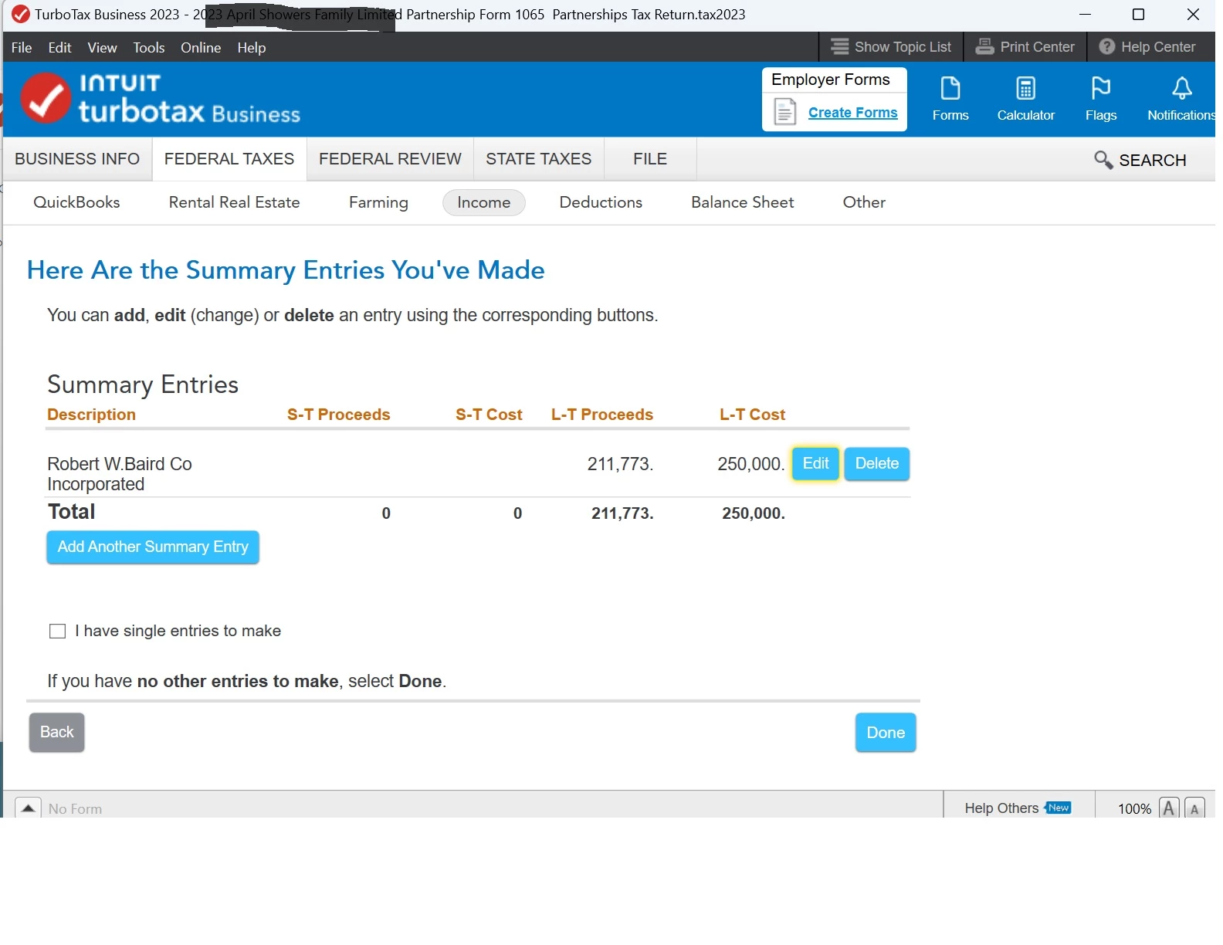Viewport: 1223px width, 945px height.
Task: Decrease font size with small A
Action: click(x=1194, y=808)
